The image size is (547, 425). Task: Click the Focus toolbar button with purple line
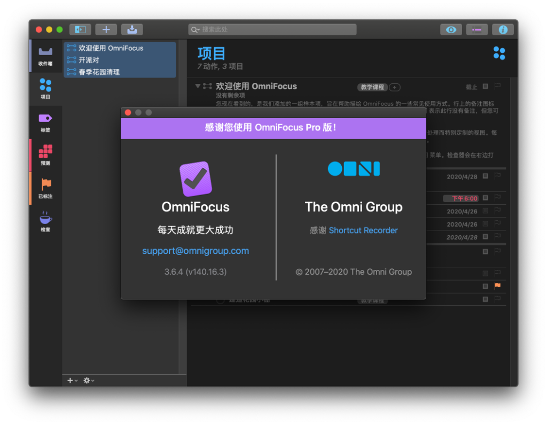point(476,30)
